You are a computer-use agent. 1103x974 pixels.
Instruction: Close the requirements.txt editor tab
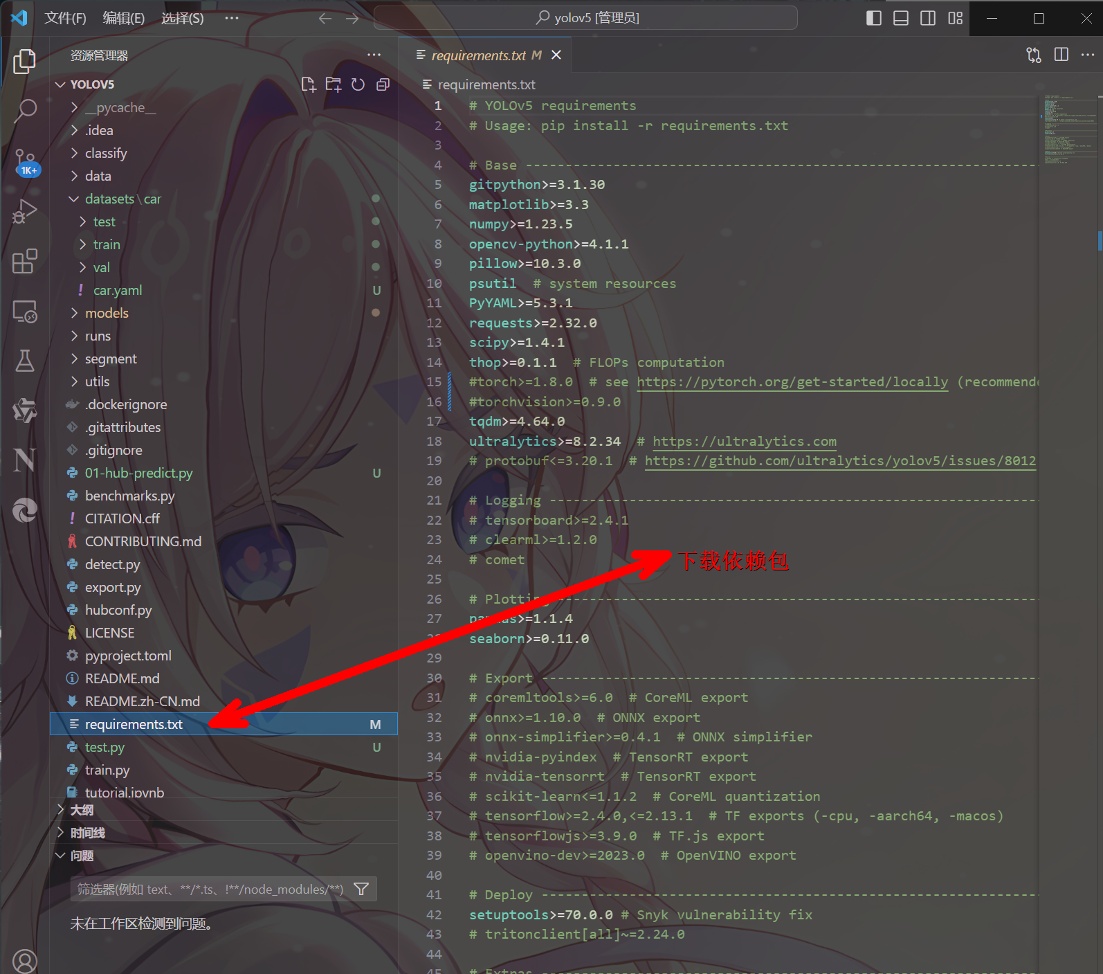(x=556, y=55)
